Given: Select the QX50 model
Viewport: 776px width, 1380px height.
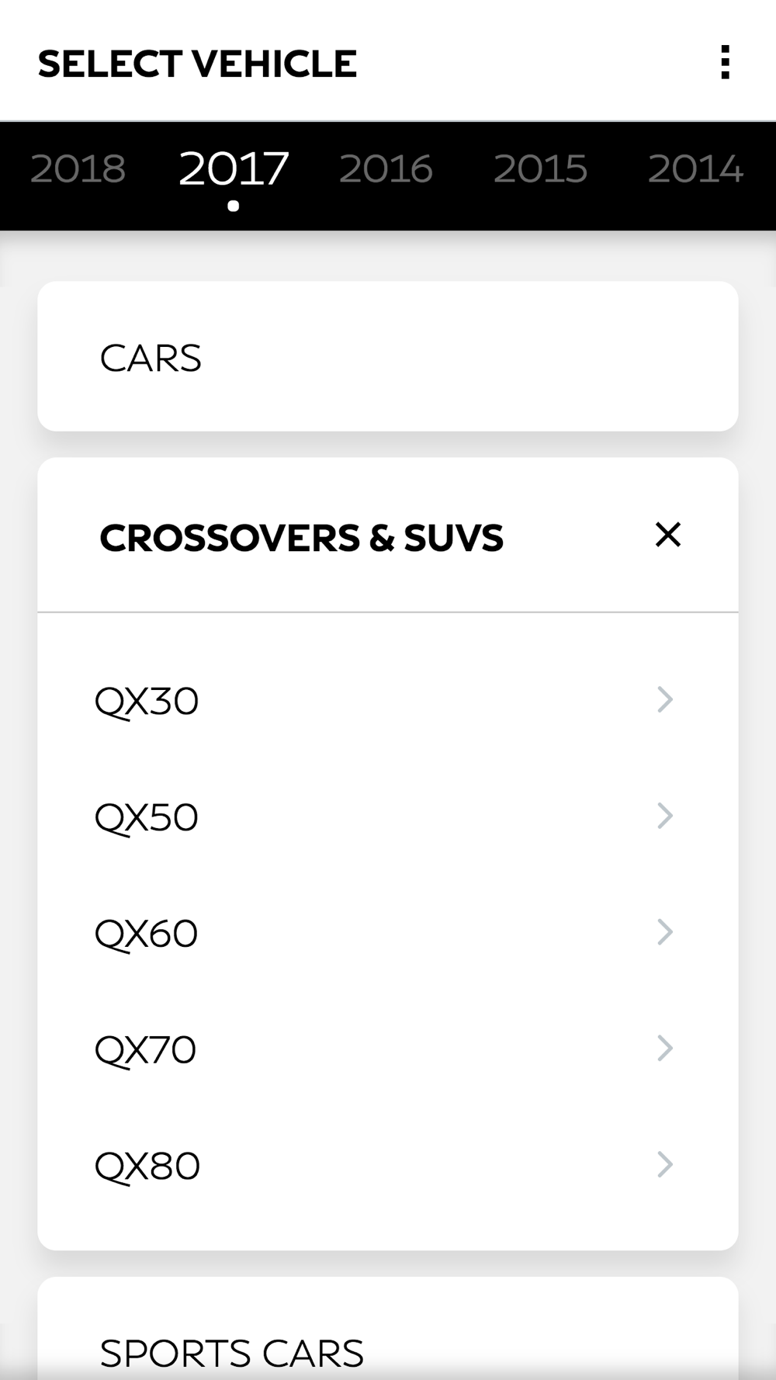Looking at the screenshot, I should click(388, 817).
